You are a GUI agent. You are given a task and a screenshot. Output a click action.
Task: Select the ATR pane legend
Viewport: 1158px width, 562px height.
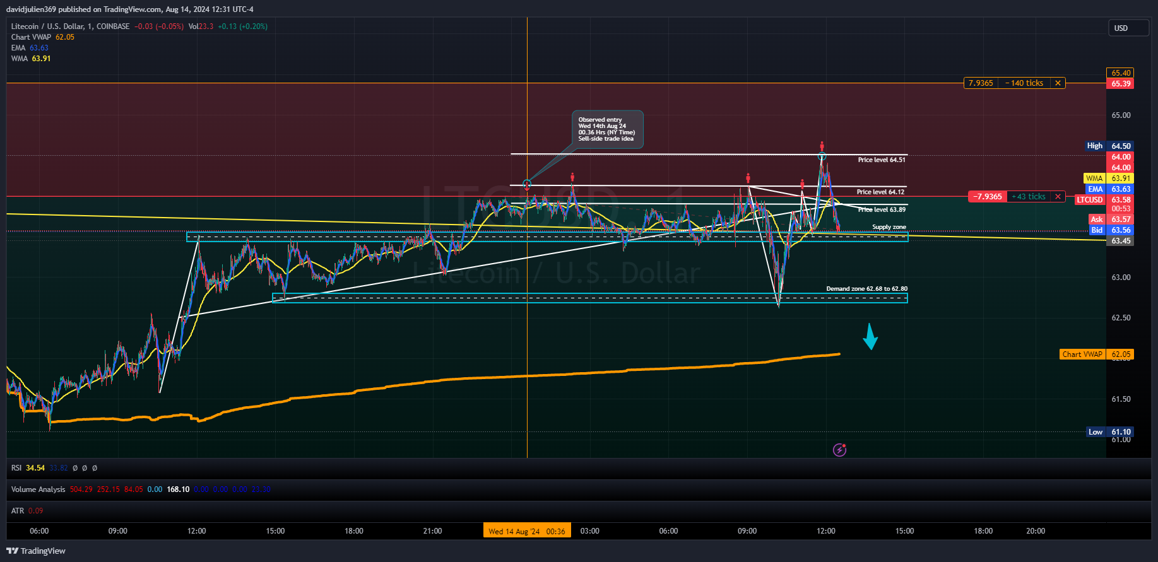18,511
